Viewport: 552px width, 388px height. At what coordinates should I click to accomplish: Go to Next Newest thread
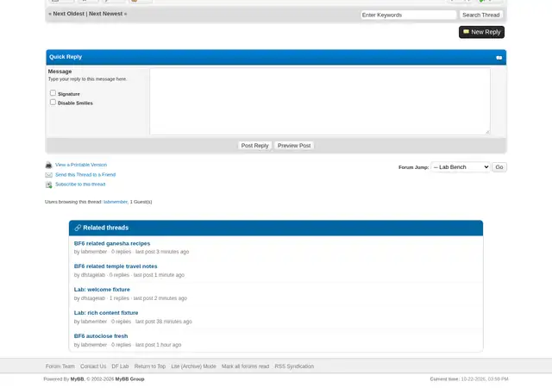[x=105, y=14]
